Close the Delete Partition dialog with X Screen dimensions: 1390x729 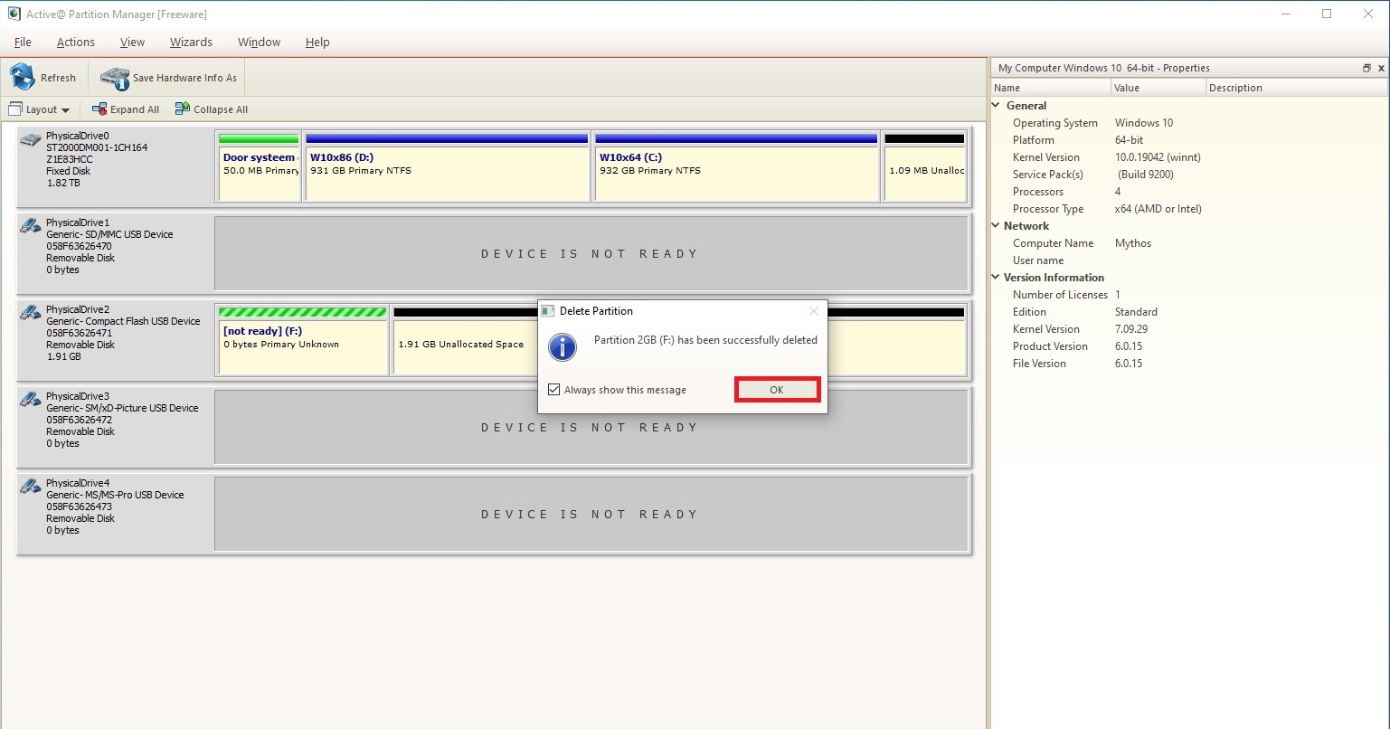click(813, 311)
